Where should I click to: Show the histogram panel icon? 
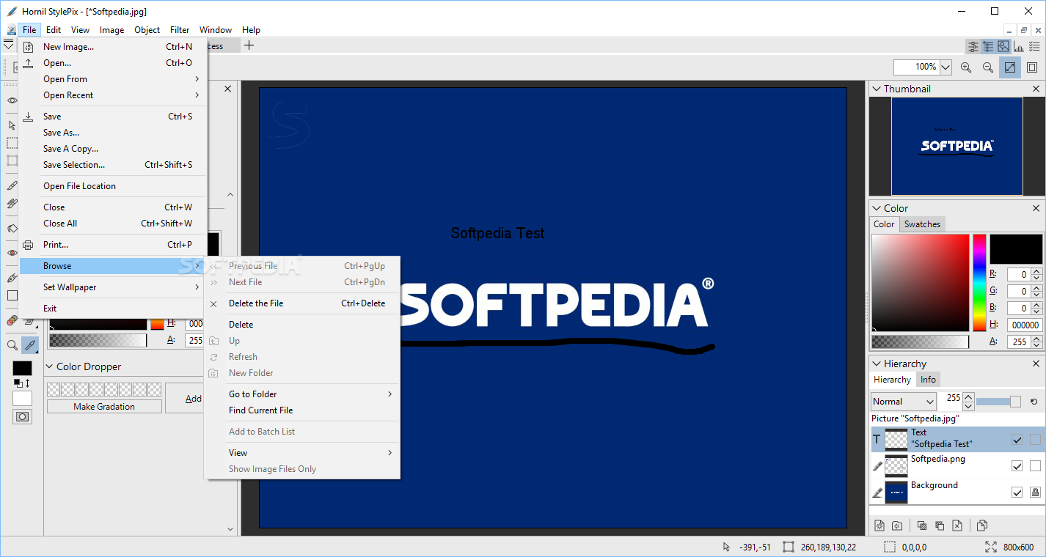1017,46
